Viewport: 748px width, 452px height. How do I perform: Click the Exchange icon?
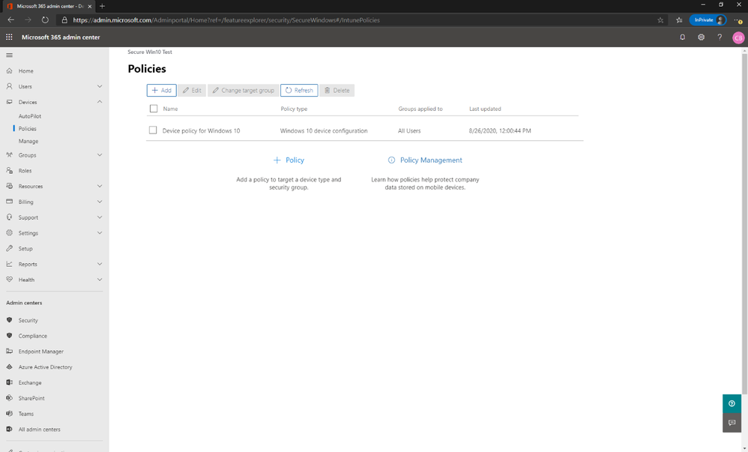[9, 382]
